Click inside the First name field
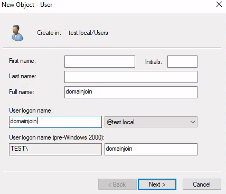This screenshot has height=194, width=226. coord(100,61)
